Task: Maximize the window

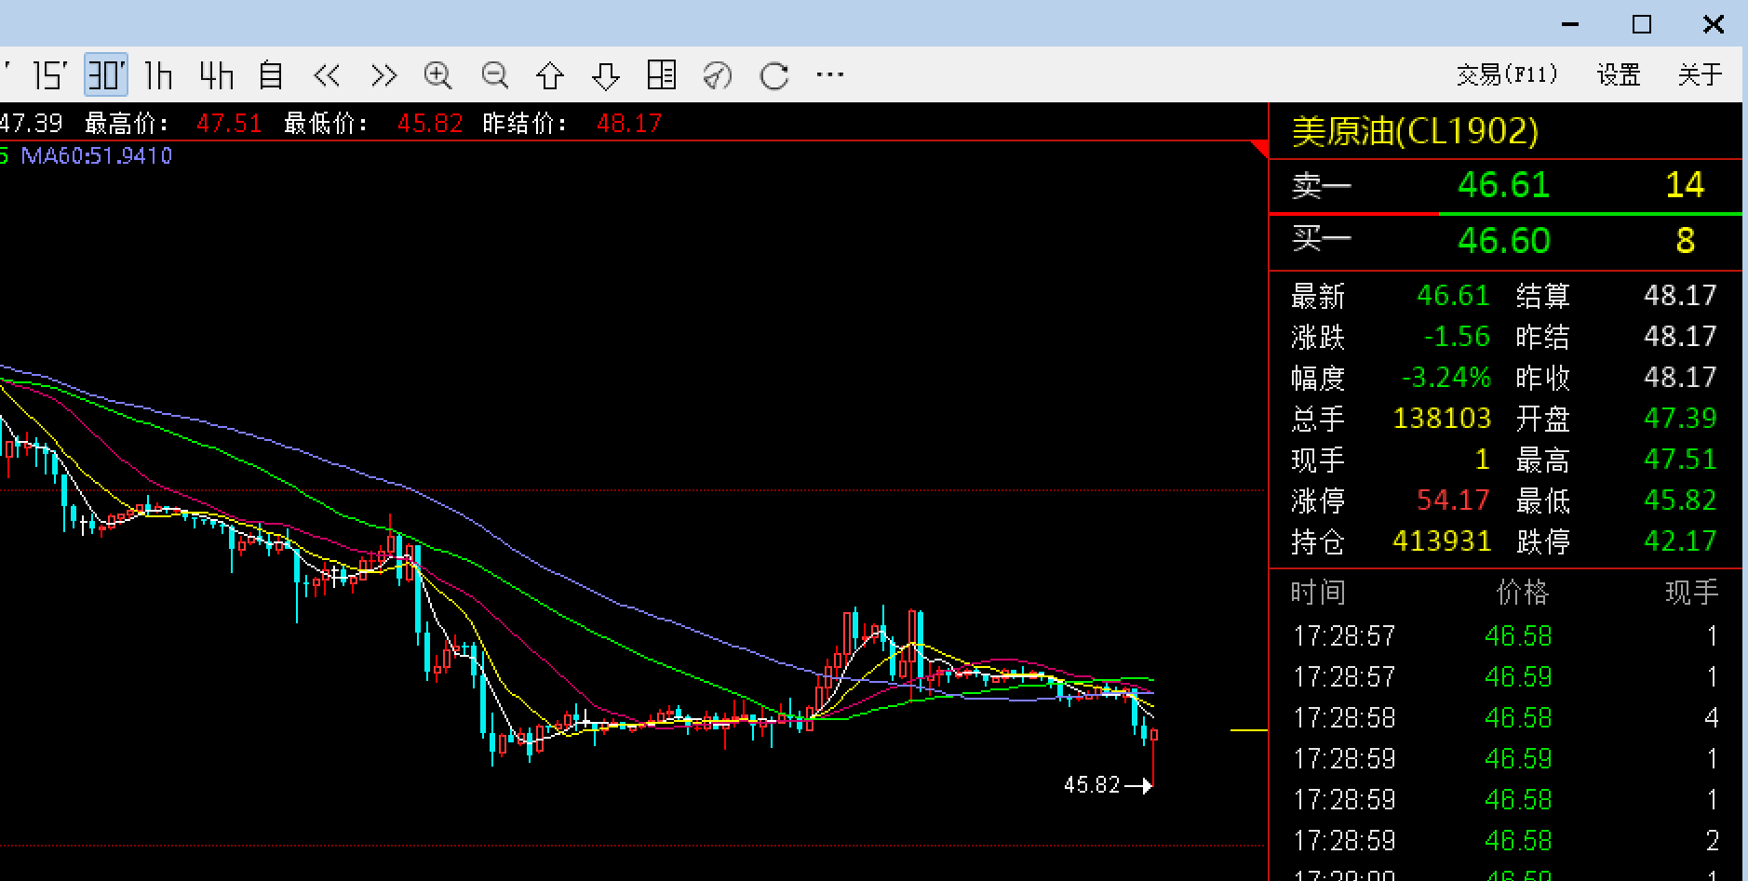Action: point(1642,24)
